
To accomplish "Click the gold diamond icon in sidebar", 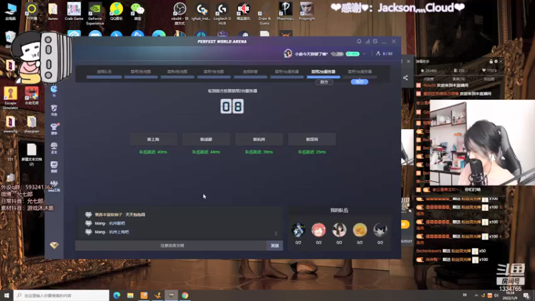I will 54,245.
